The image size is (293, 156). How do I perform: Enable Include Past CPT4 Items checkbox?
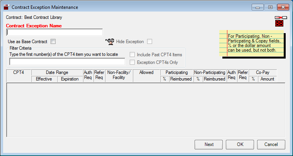pyautogui.click(x=132, y=55)
